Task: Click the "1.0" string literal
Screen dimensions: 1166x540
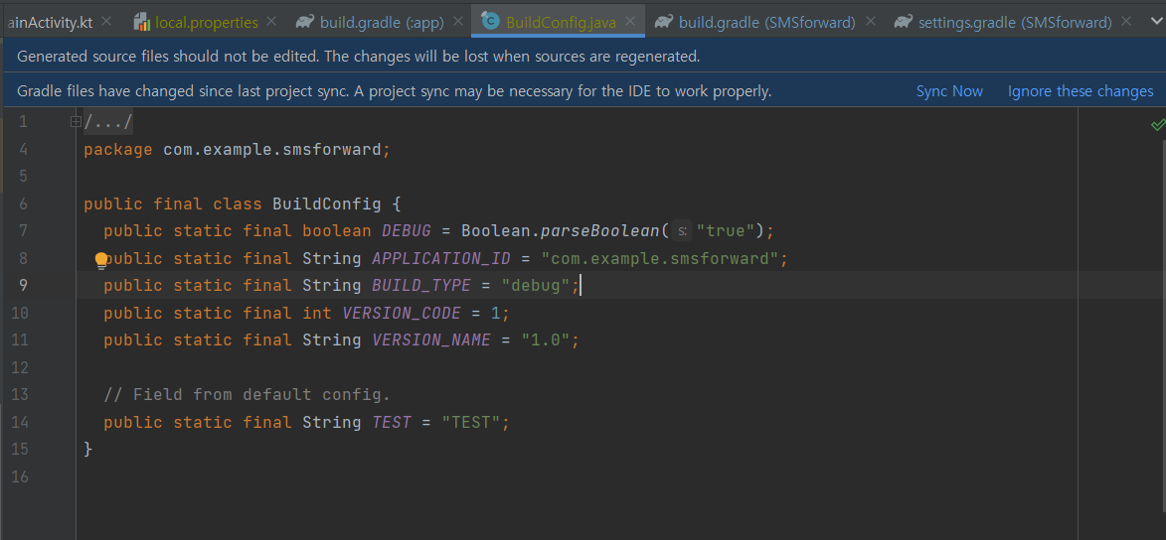Action: click(x=545, y=340)
